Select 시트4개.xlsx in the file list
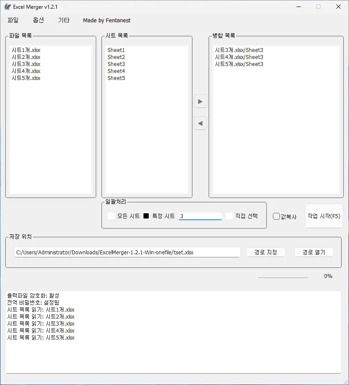The height and width of the screenshot is (385, 349). (50, 71)
